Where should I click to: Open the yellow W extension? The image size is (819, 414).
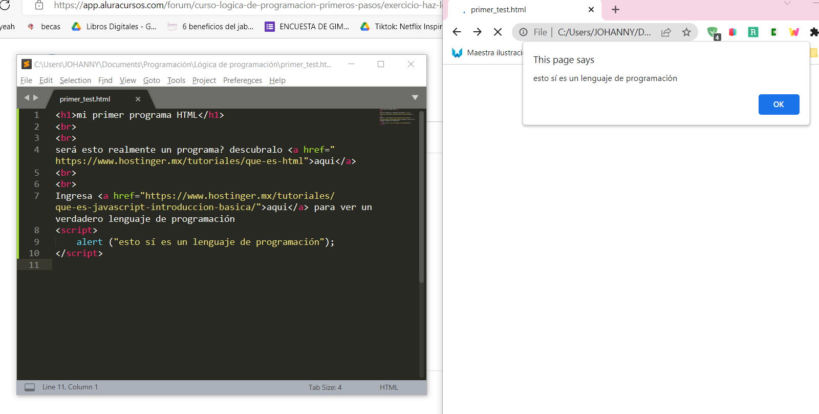click(794, 32)
